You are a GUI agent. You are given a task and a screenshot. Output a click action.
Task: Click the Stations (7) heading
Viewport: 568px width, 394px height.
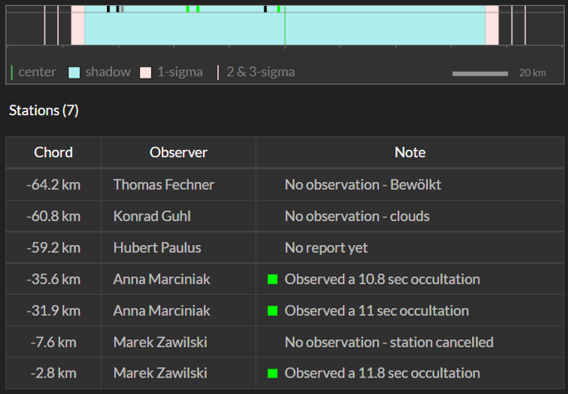point(44,110)
